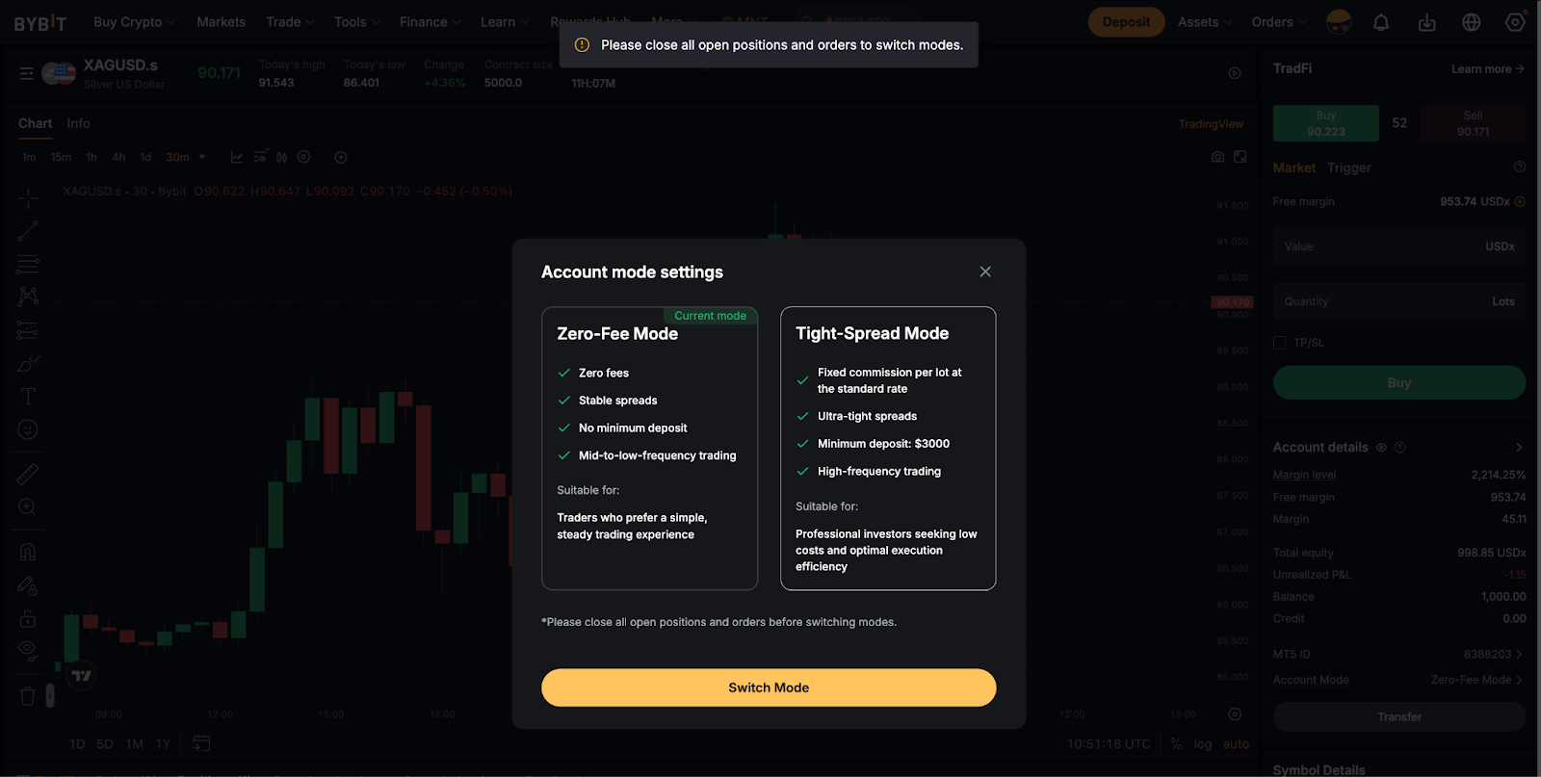Select the Tight-Spread Mode card

pos(888,448)
